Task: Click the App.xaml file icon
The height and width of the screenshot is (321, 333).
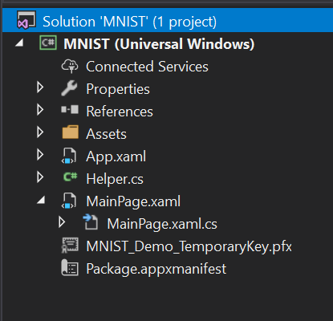Action: tap(69, 156)
